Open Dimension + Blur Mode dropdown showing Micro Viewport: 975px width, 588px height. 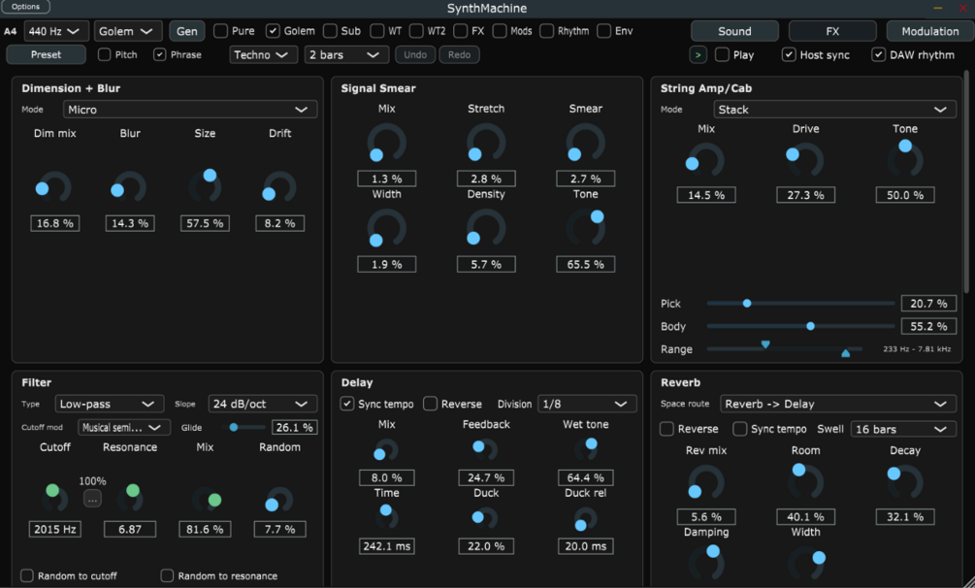(x=189, y=110)
